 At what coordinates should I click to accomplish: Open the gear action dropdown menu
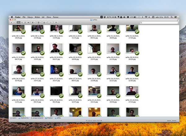(33, 23)
